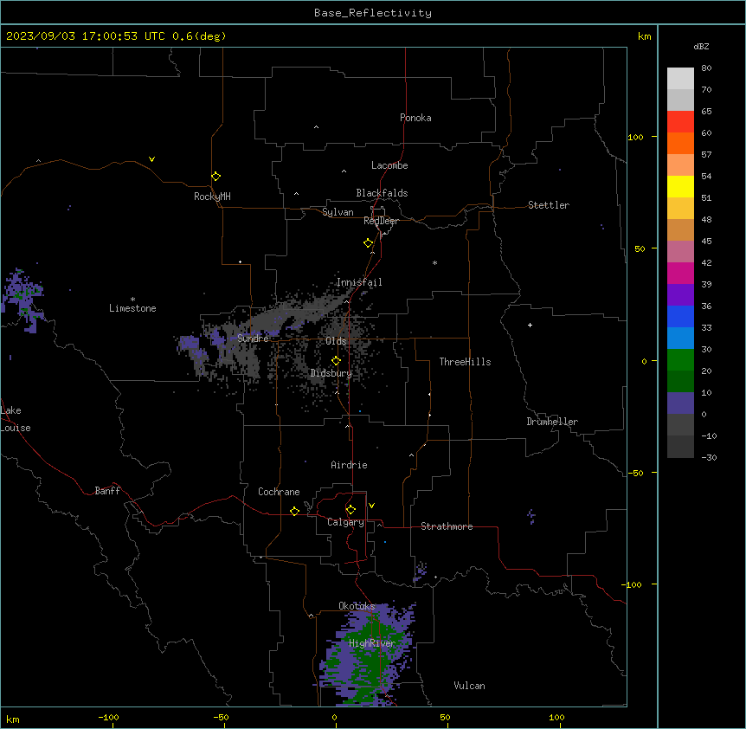
Task: Click the Sundre town label
Action: (253, 339)
